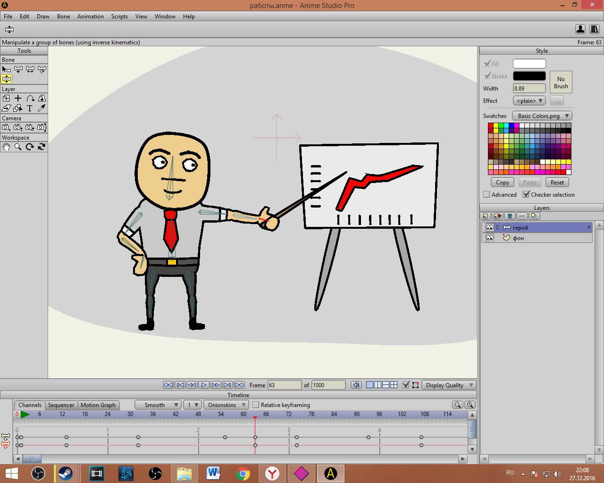Viewport: 604px width, 483px height.
Task: Toggle audio mute speaker button
Action: coord(356,385)
